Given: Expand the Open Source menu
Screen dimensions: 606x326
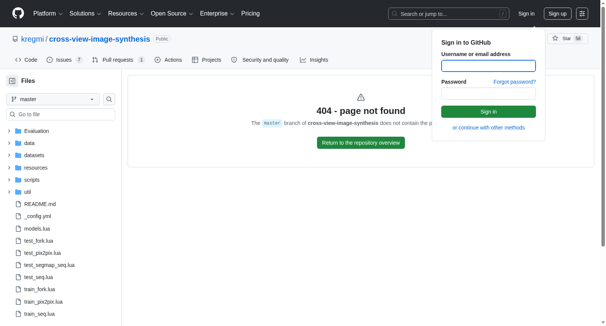Looking at the screenshot, I should point(172,14).
